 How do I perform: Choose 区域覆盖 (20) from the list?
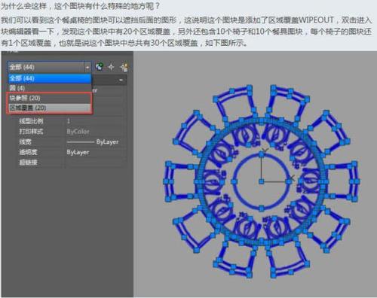[x=50, y=108]
